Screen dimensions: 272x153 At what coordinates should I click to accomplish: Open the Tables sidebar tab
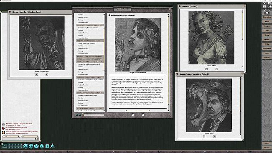click(x=267, y=31)
